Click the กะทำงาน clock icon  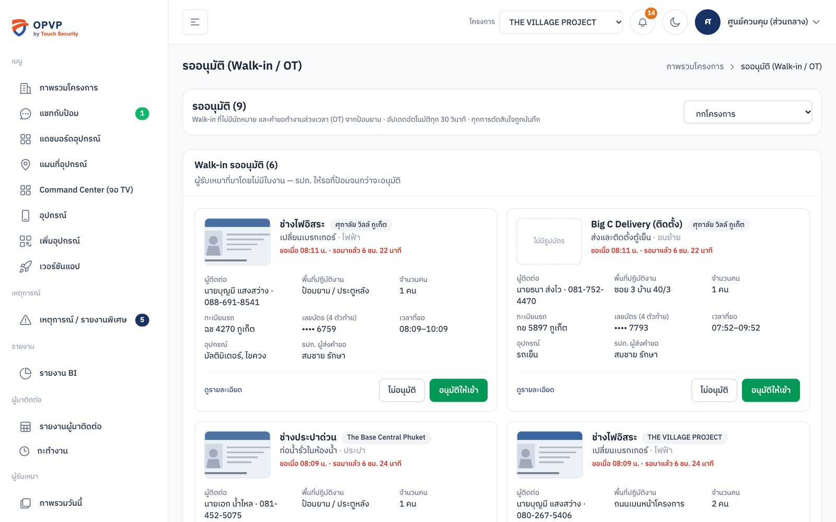[x=25, y=451]
